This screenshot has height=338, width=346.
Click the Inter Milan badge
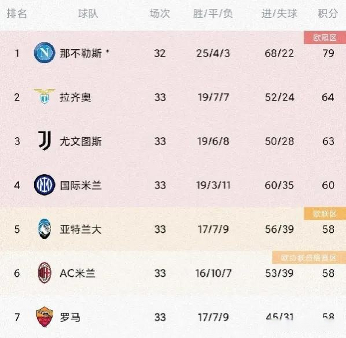tap(44, 185)
